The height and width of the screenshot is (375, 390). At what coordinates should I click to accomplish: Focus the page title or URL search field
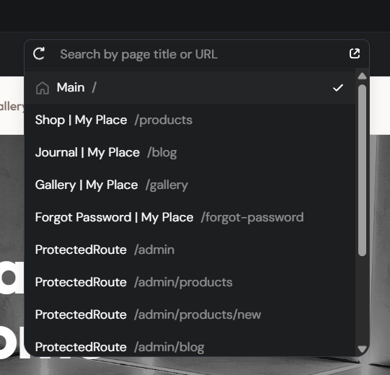199,54
